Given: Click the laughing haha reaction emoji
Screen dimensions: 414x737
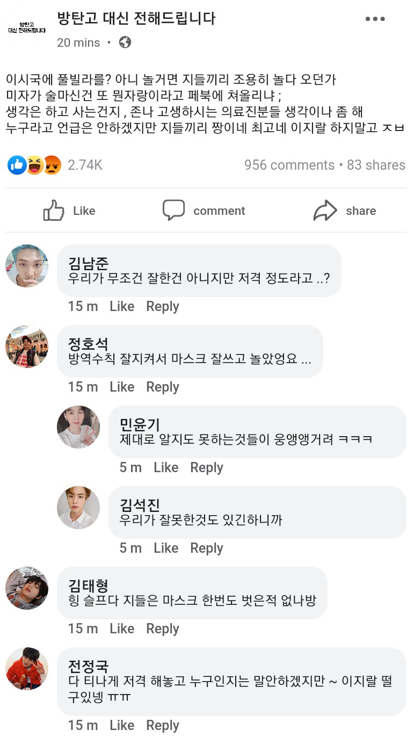Looking at the screenshot, I should 34,165.
